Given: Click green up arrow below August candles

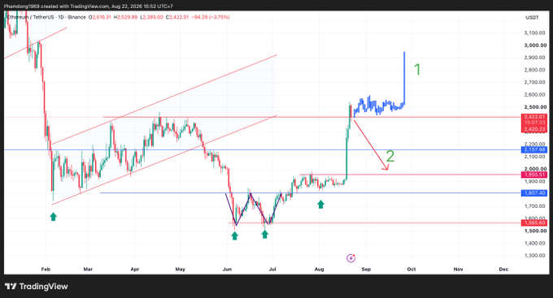Looking at the screenshot, I should click(320, 204).
